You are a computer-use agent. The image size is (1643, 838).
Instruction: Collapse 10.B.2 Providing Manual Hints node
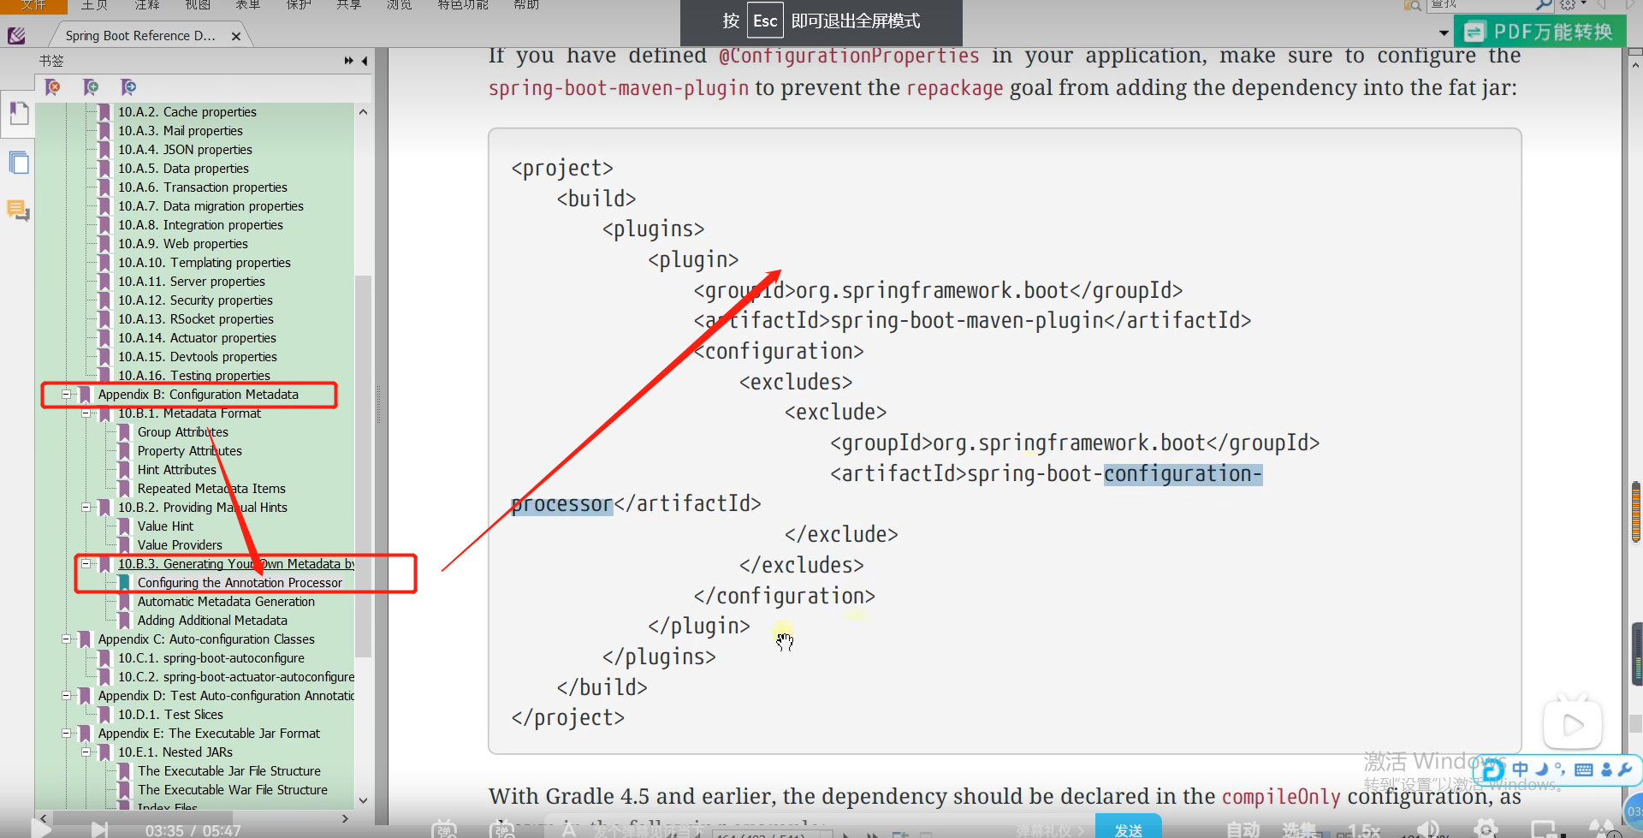(86, 508)
